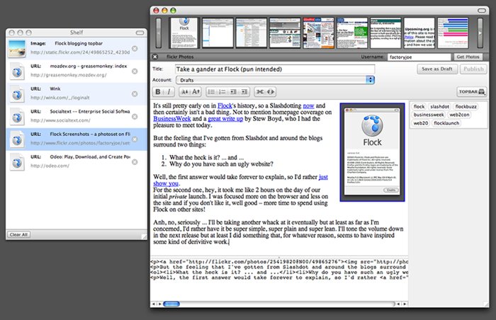Click the Flock about-window image in the post
Image resolution: width=496 pixels, height=320 pixels.
[372, 152]
